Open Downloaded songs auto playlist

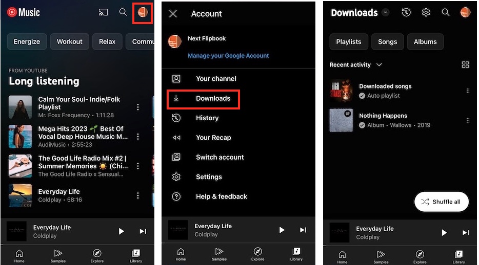(399, 91)
